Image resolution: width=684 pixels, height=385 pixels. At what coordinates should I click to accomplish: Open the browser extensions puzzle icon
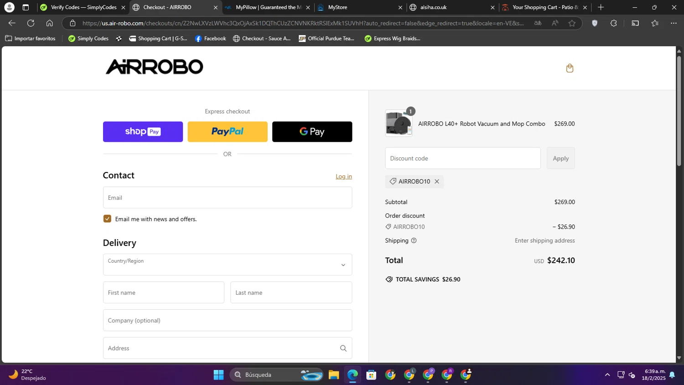(613, 23)
